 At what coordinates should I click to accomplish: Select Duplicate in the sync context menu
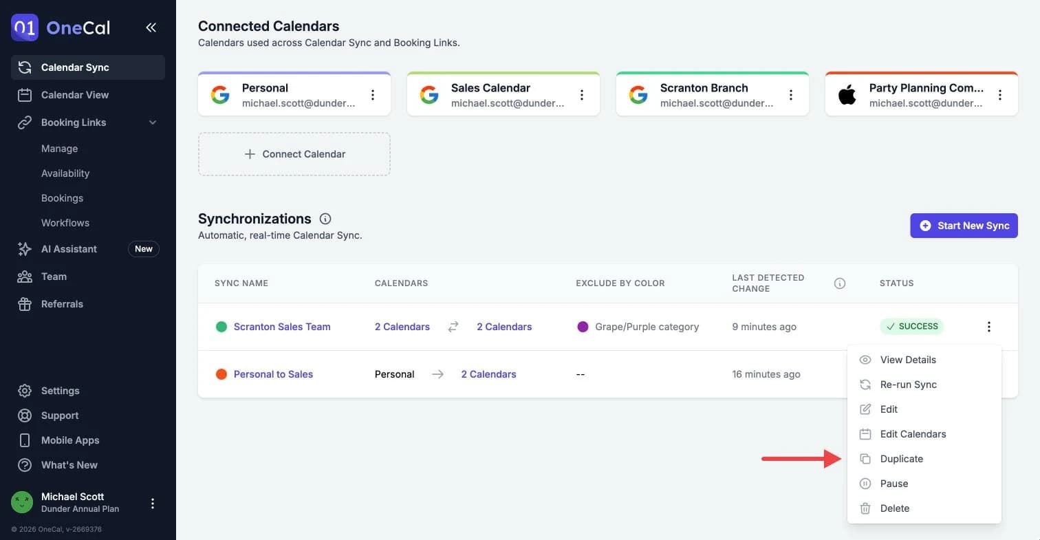924,459
